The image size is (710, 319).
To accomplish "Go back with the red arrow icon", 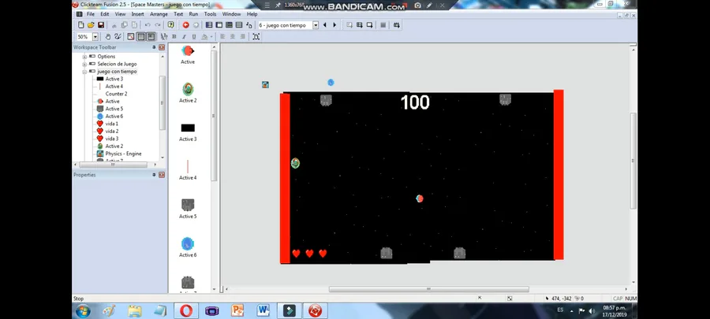I will tap(185, 25).
